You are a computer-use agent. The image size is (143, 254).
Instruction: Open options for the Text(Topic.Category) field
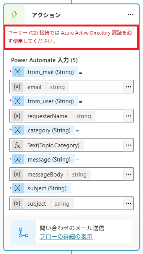point(128,145)
